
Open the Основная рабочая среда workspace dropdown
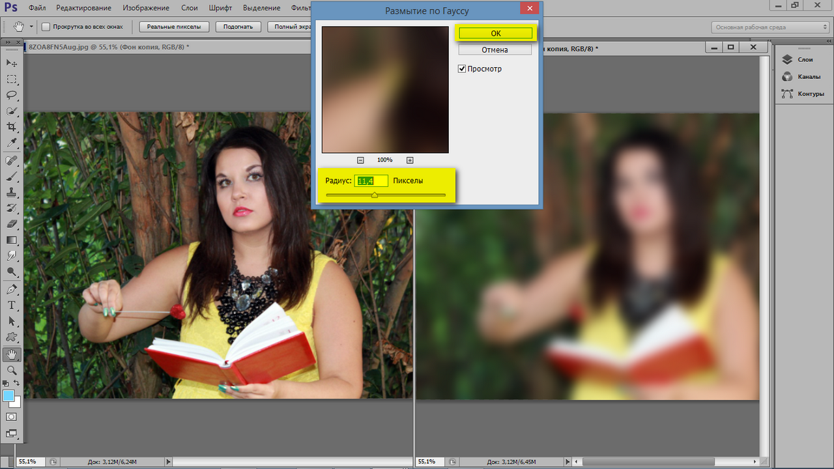[x=769, y=27]
